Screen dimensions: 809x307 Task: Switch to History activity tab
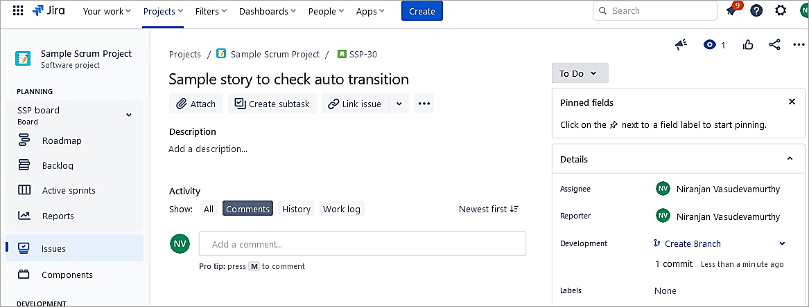(296, 209)
